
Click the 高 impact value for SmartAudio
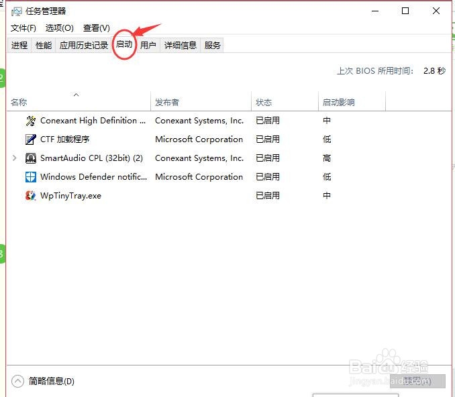[327, 158]
